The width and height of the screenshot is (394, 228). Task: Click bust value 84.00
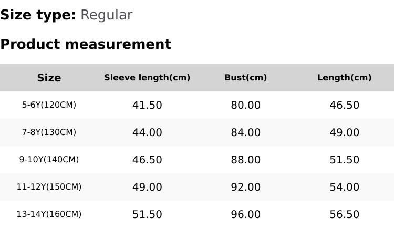(x=245, y=133)
